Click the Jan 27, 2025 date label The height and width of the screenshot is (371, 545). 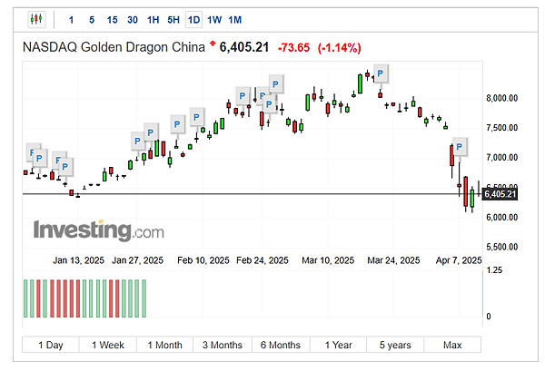[x=137, y=260]
